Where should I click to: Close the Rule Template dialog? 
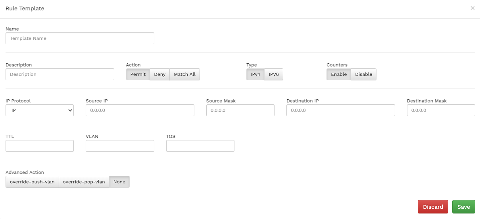pos(472,8)
